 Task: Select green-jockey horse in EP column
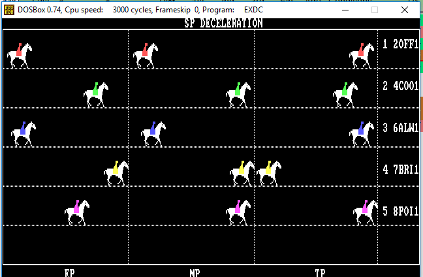click(96, 95)
